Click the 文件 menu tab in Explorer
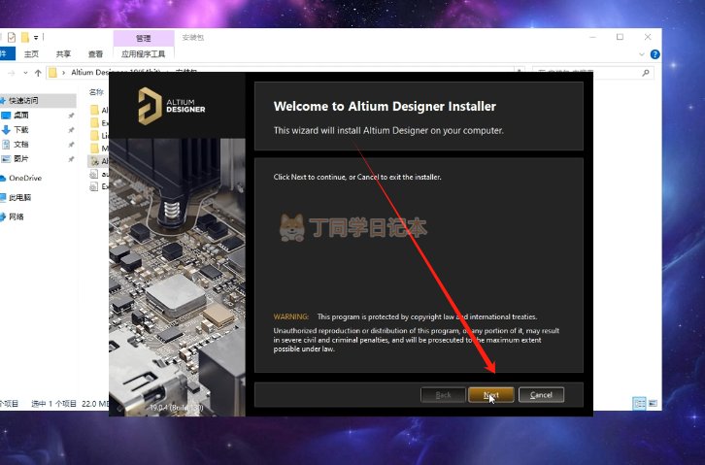The width and height of the screenshot is (705, 465). pos(7,54)
